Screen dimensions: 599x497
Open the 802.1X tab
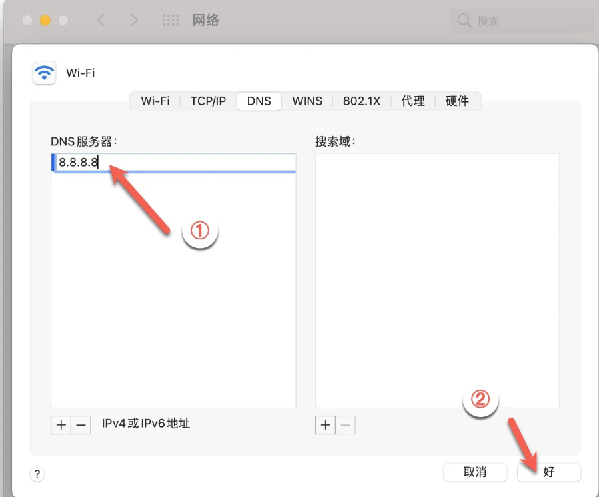362,101
